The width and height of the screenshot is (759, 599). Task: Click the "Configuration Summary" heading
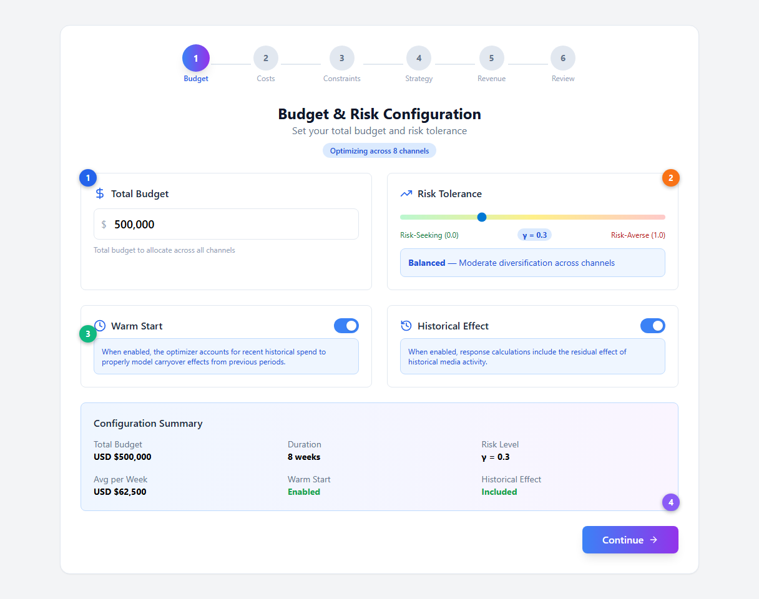148,423
